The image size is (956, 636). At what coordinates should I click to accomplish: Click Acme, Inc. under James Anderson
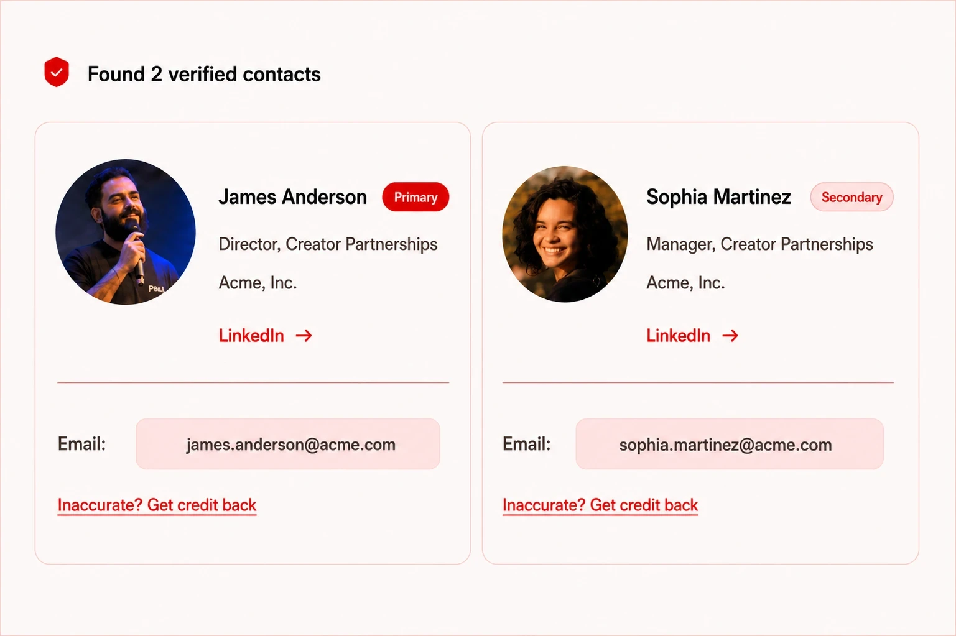pyautogui.click(x=258, y=283)
